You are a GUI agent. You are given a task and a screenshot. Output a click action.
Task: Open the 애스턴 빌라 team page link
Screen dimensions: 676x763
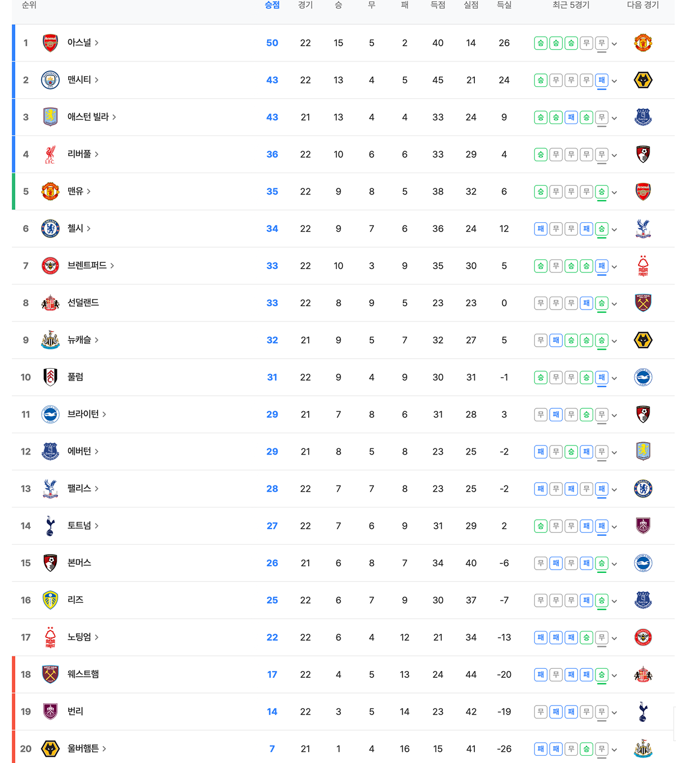click(91, 117)
